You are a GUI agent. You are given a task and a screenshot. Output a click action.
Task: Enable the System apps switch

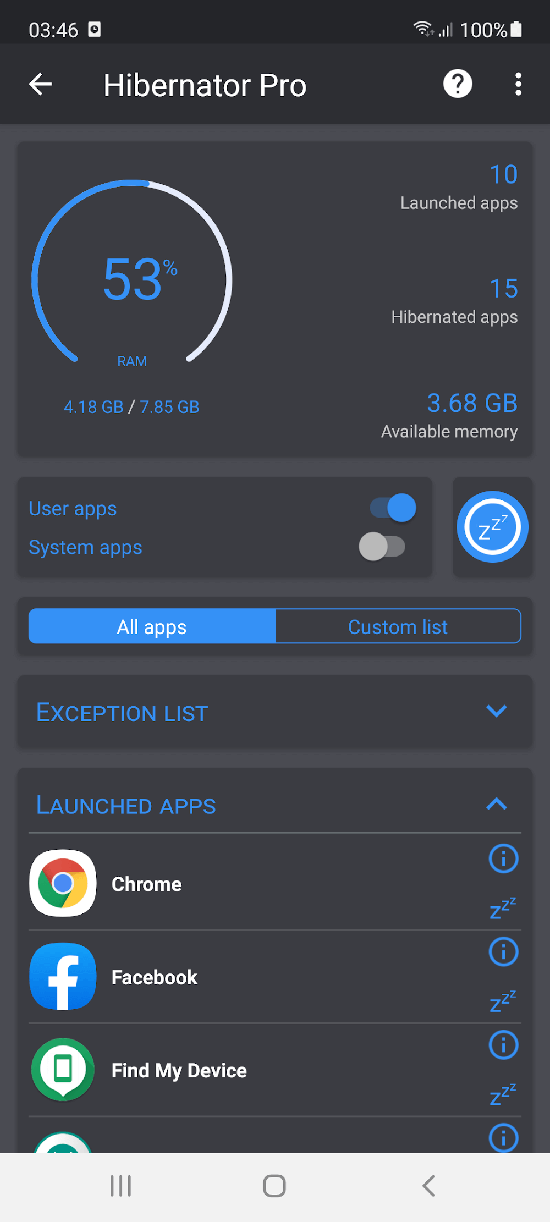pyautogui.click(x=382, y=547)
